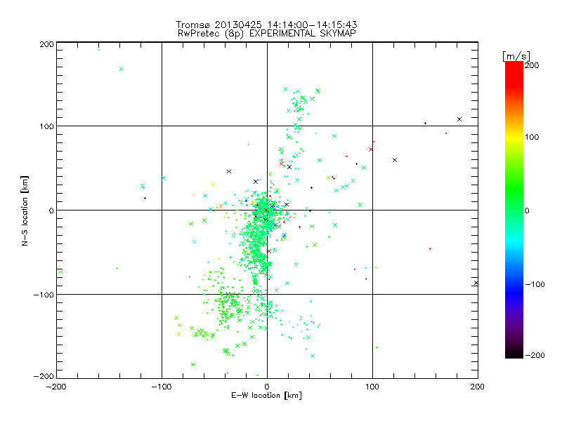This screenshot has height=421, width=562.
Task: Click the x-axis tick label '-200'
Action: pos(56,387)
